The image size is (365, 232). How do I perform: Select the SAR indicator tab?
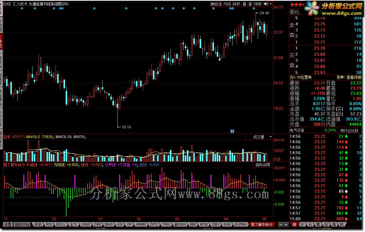pos(227,224)
